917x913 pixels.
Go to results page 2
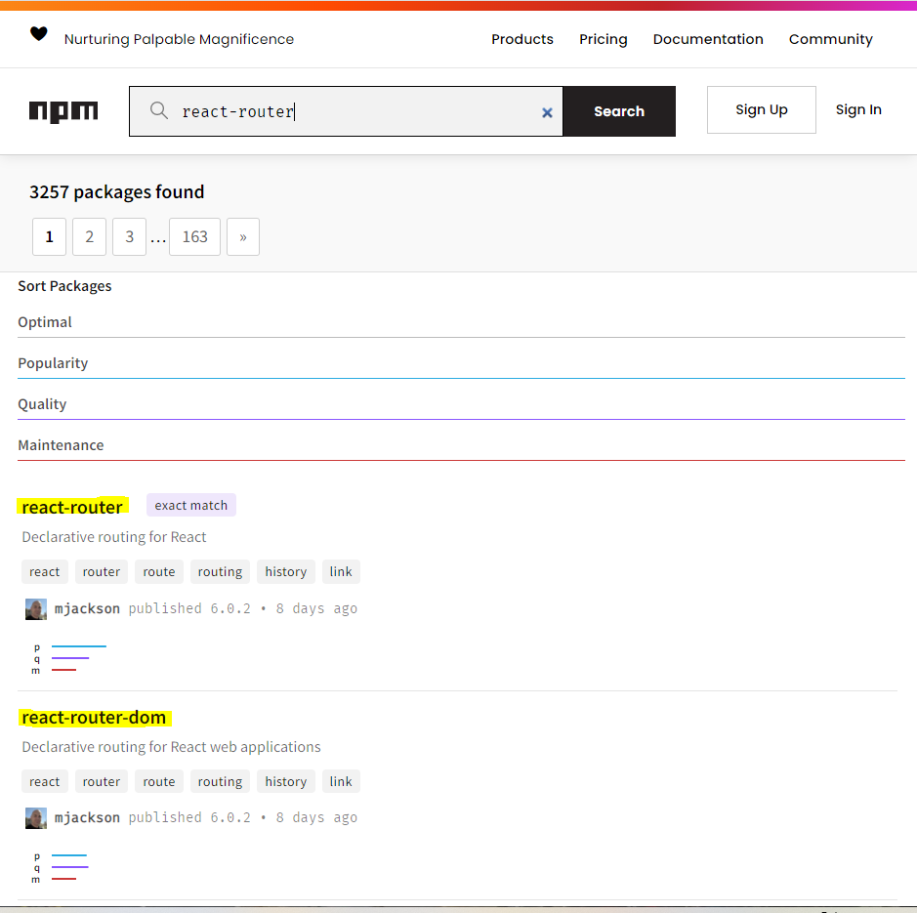point(89,237)
